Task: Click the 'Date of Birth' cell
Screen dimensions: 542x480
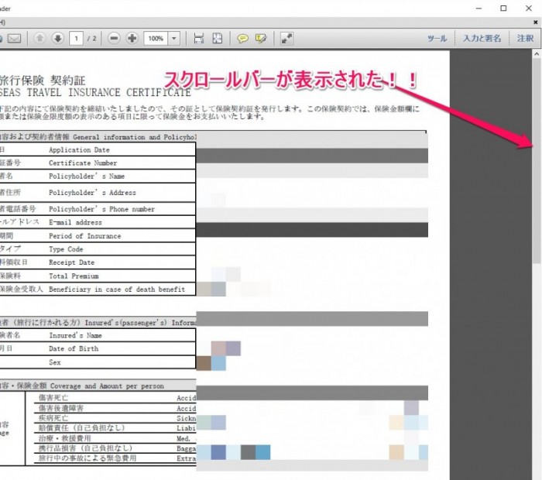Action: click(x=74, y=348)
